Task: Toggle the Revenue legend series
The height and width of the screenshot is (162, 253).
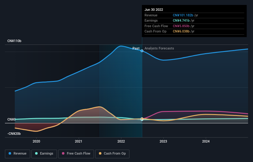Action: tap(18, 154)
